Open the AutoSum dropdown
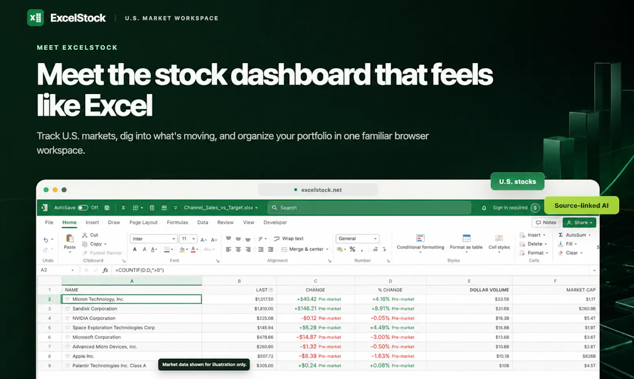 coord(590,235)
